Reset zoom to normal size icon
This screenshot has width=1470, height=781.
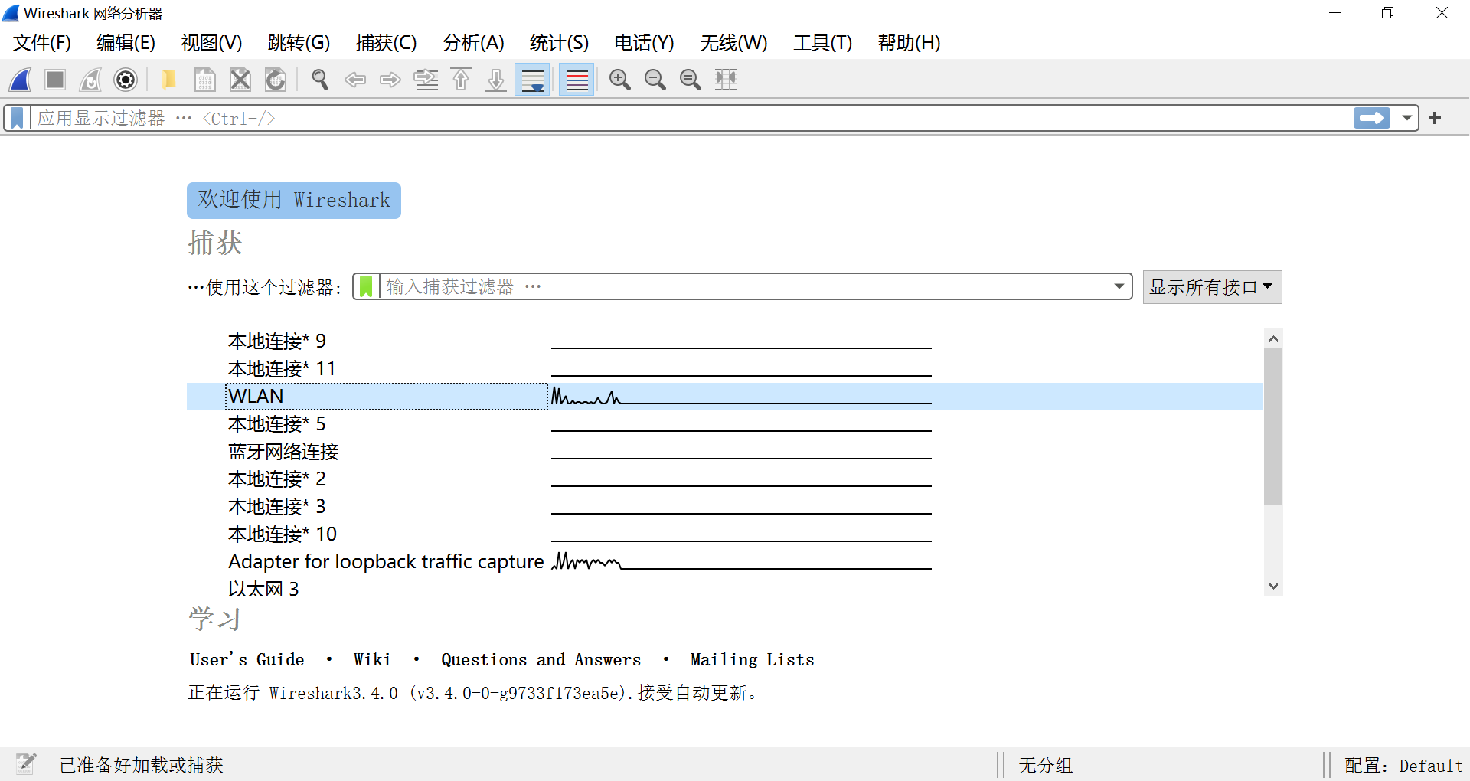691,80
